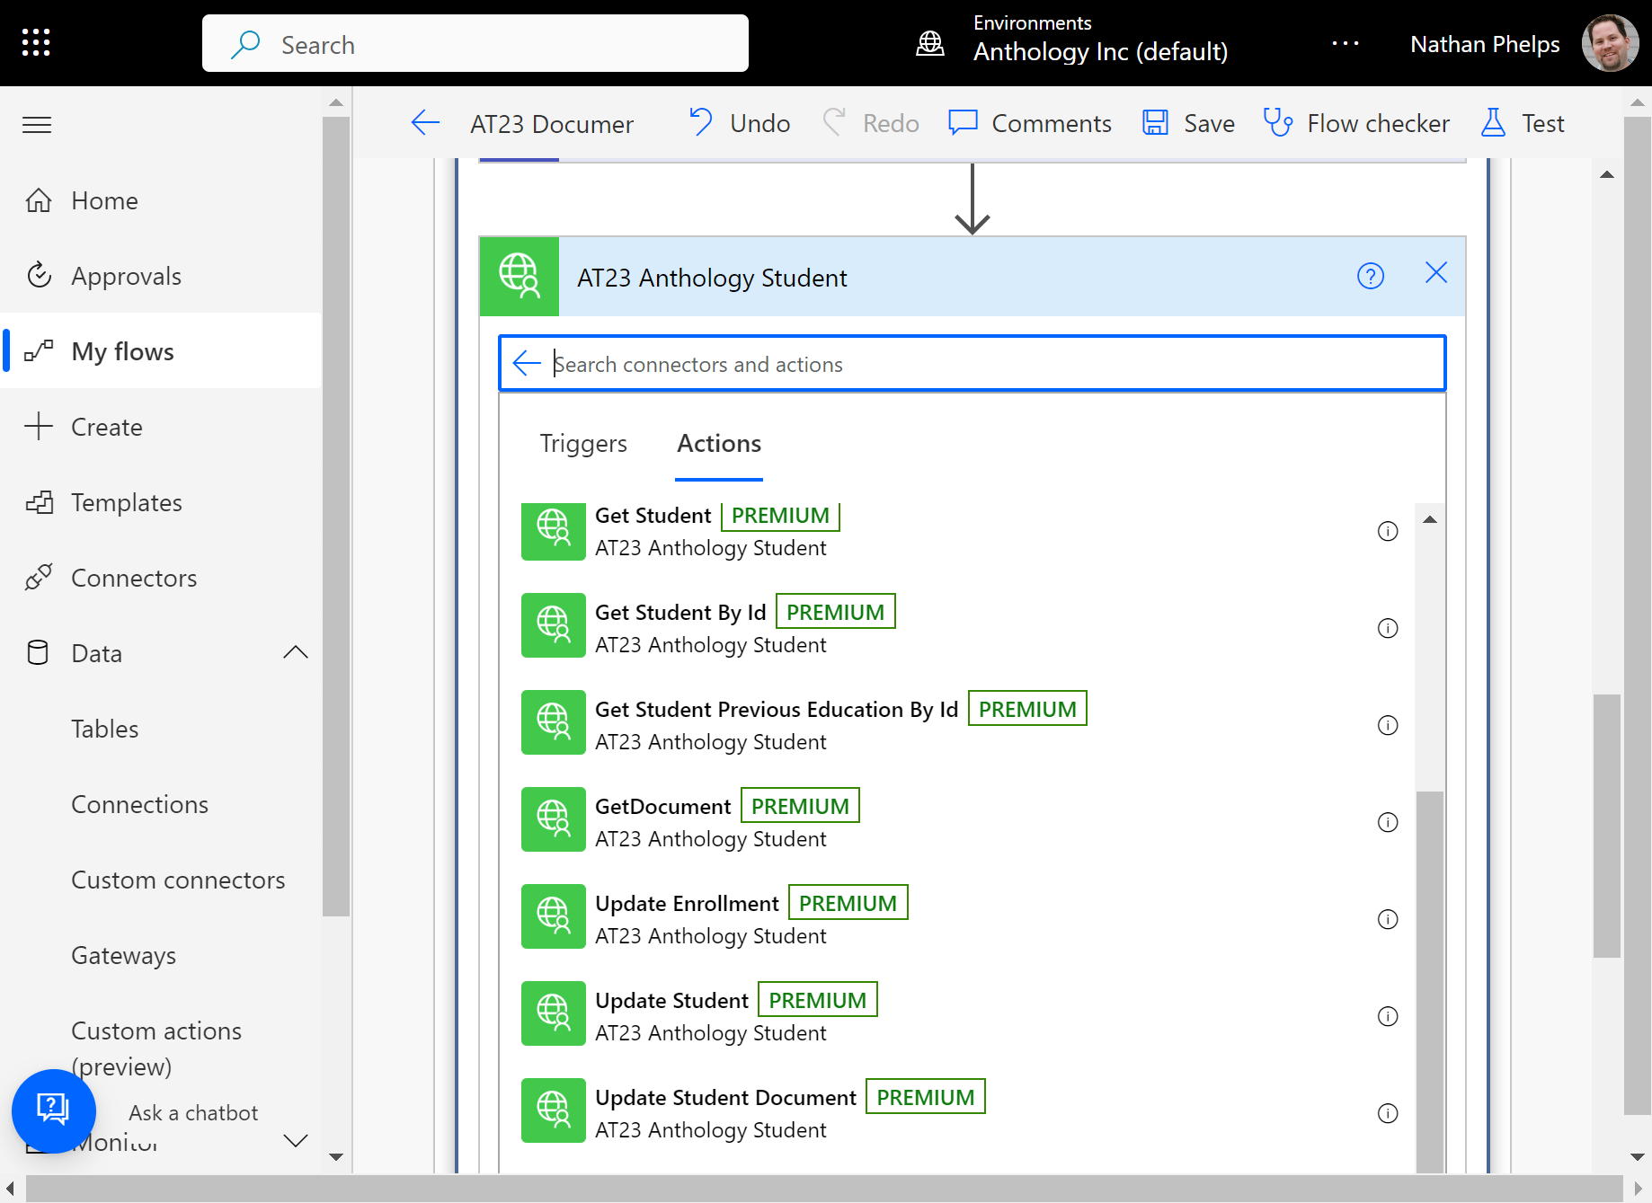
Task: Open the Comments pane
Action: pos(1030,123)
